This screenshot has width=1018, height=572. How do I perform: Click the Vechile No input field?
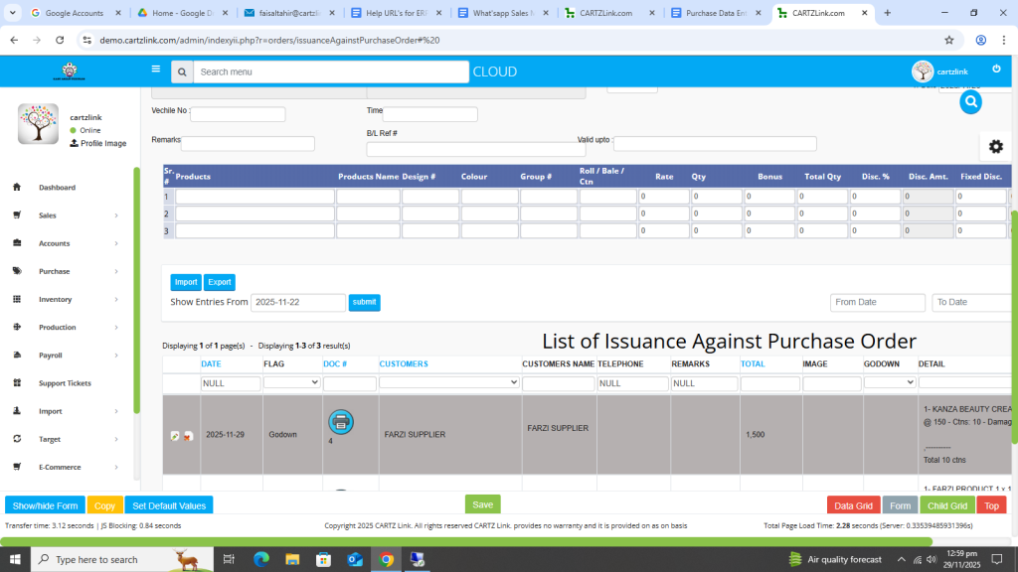[238, 115]
